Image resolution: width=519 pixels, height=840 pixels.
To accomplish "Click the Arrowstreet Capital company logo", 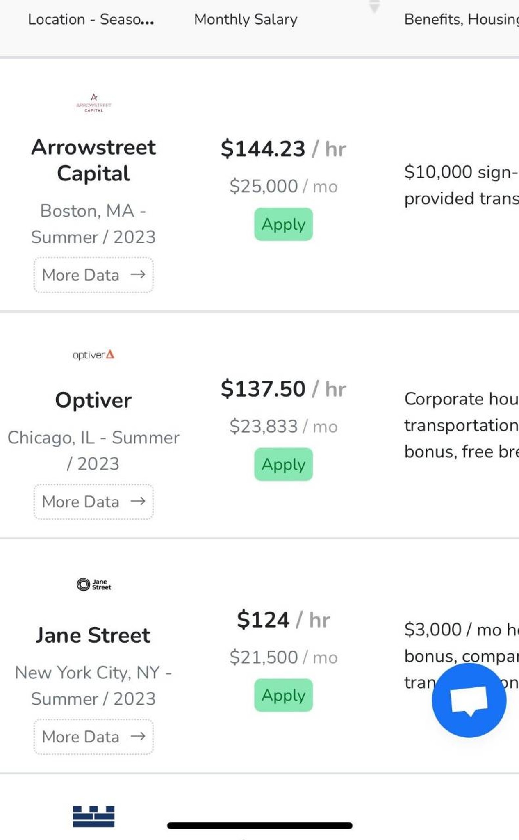I will point(93,103).
